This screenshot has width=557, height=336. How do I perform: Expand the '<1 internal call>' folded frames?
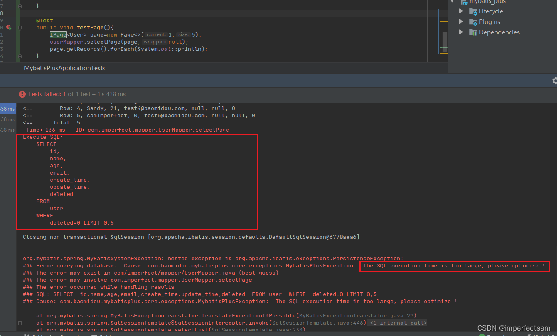398,323
